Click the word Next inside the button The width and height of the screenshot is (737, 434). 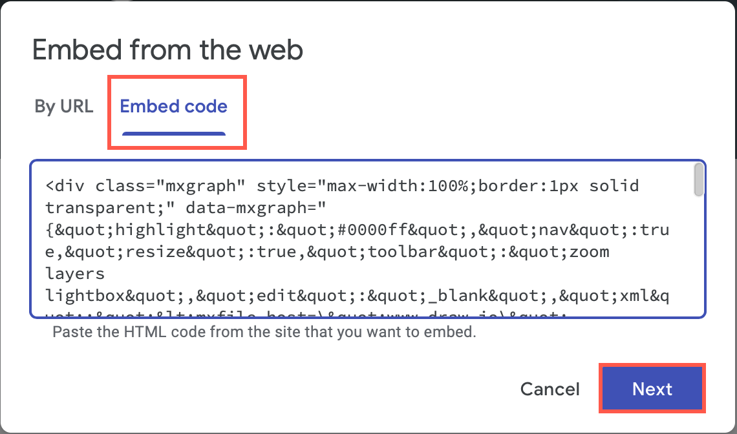point(652,389)
